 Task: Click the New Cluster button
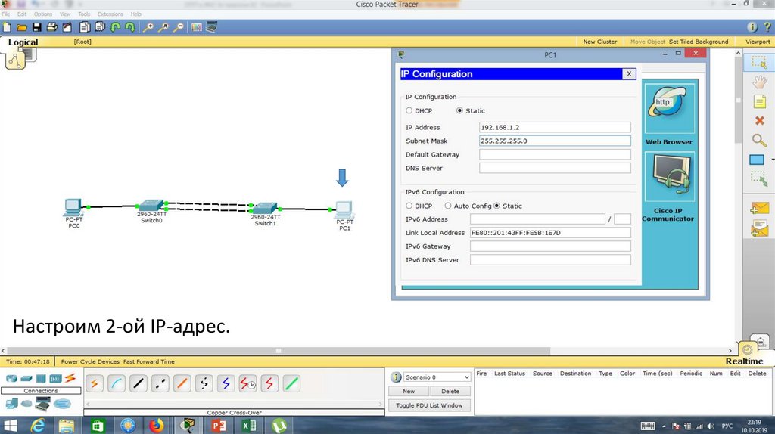[600, 42]
